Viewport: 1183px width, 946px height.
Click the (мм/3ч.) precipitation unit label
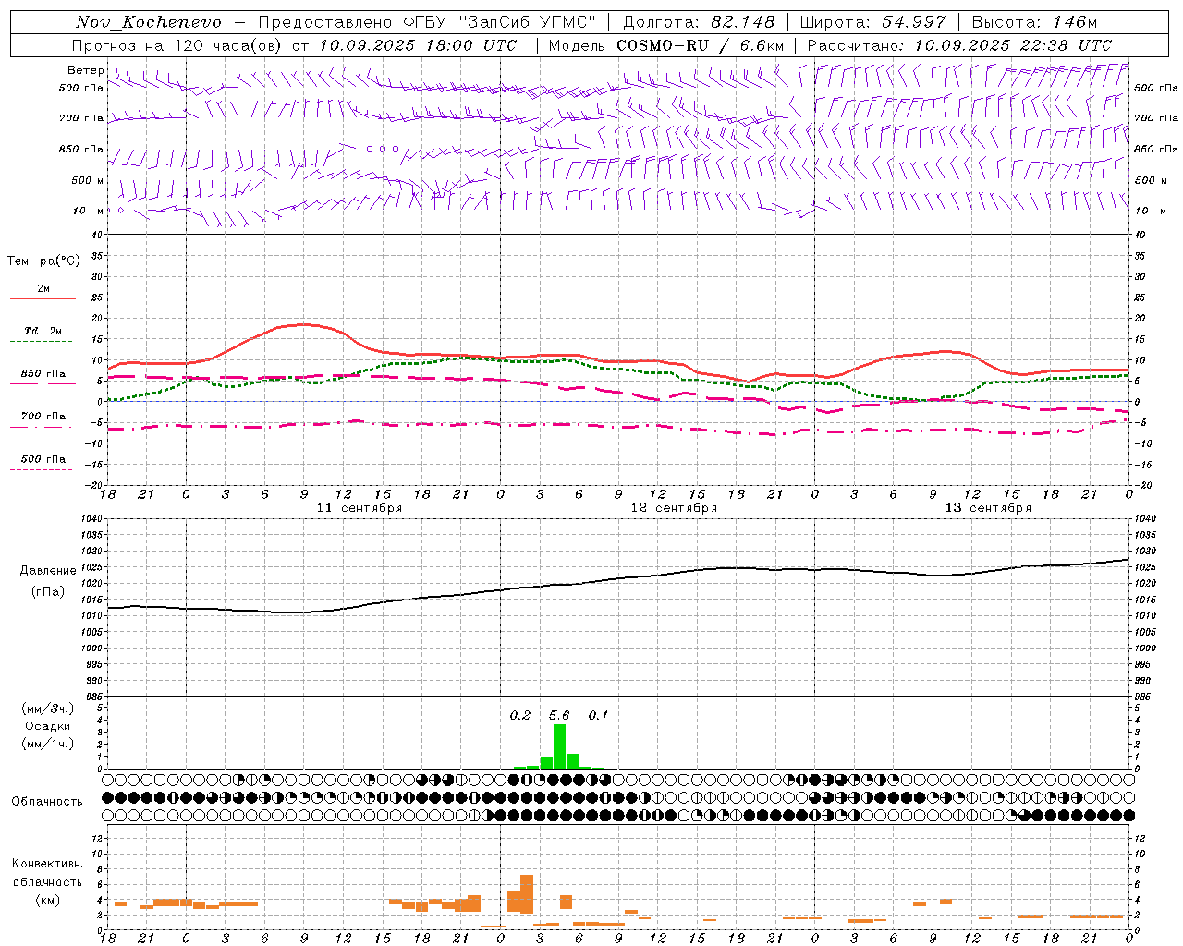point(47,709)
